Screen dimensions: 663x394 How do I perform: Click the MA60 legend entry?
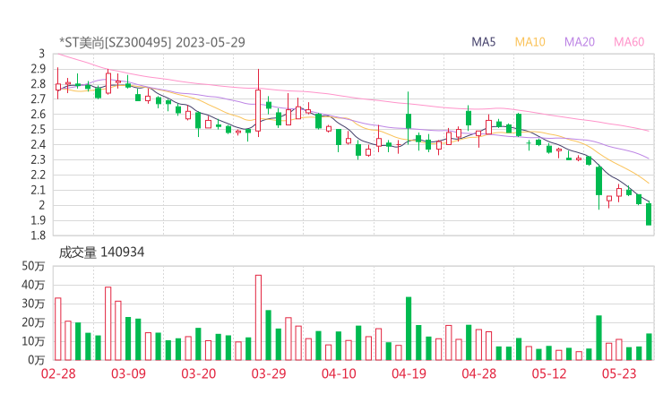(629, 42)
